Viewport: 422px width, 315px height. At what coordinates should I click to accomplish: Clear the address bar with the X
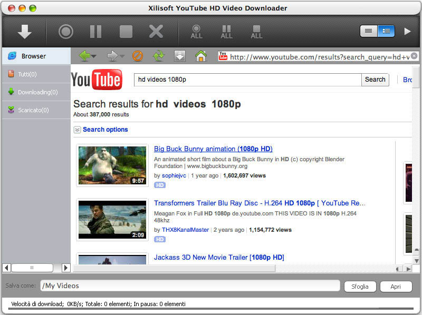tap(414, 56)
